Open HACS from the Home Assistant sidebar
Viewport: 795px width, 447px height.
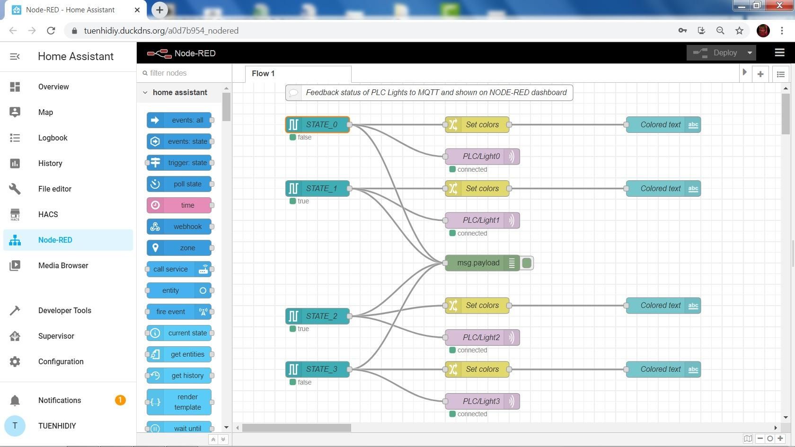[48, 214]
